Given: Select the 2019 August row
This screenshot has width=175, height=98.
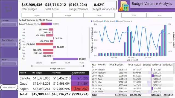Looking at the screenshot, I should click(132, 91).
